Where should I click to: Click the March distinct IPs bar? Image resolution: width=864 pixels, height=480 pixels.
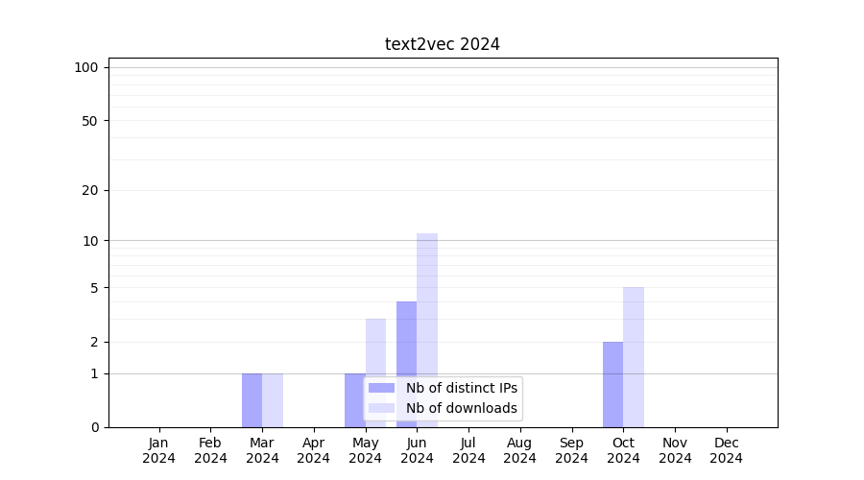pyautogui.click(x=252, y=400)
